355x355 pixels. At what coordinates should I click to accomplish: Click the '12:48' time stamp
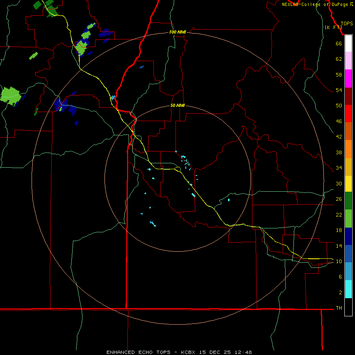point(243,352)
